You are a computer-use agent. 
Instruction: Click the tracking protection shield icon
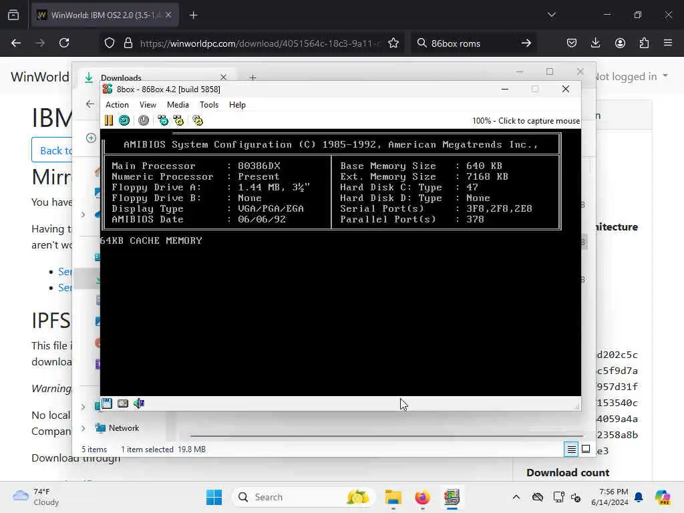coord(110,43)
